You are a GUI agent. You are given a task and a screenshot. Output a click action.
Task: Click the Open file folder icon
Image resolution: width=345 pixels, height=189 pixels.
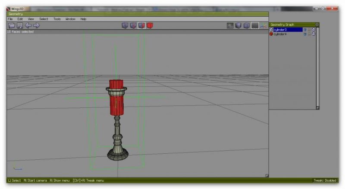[11, 26]
